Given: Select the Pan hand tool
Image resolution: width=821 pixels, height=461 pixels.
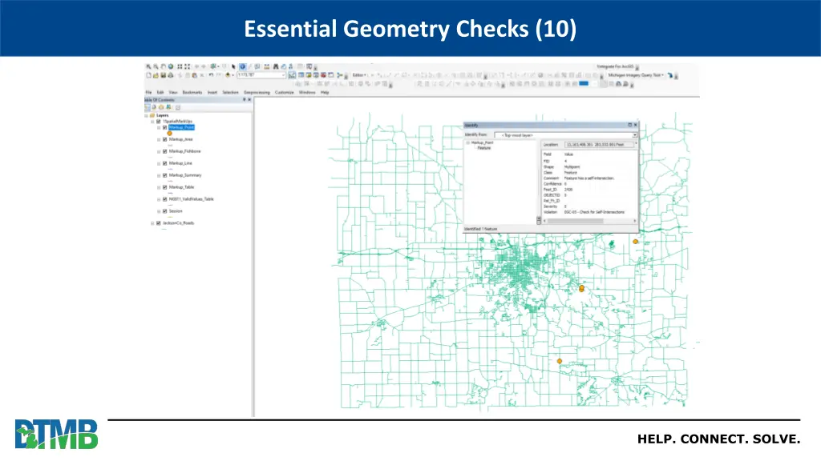Looking at the screenshot, I should click(164, 67).
